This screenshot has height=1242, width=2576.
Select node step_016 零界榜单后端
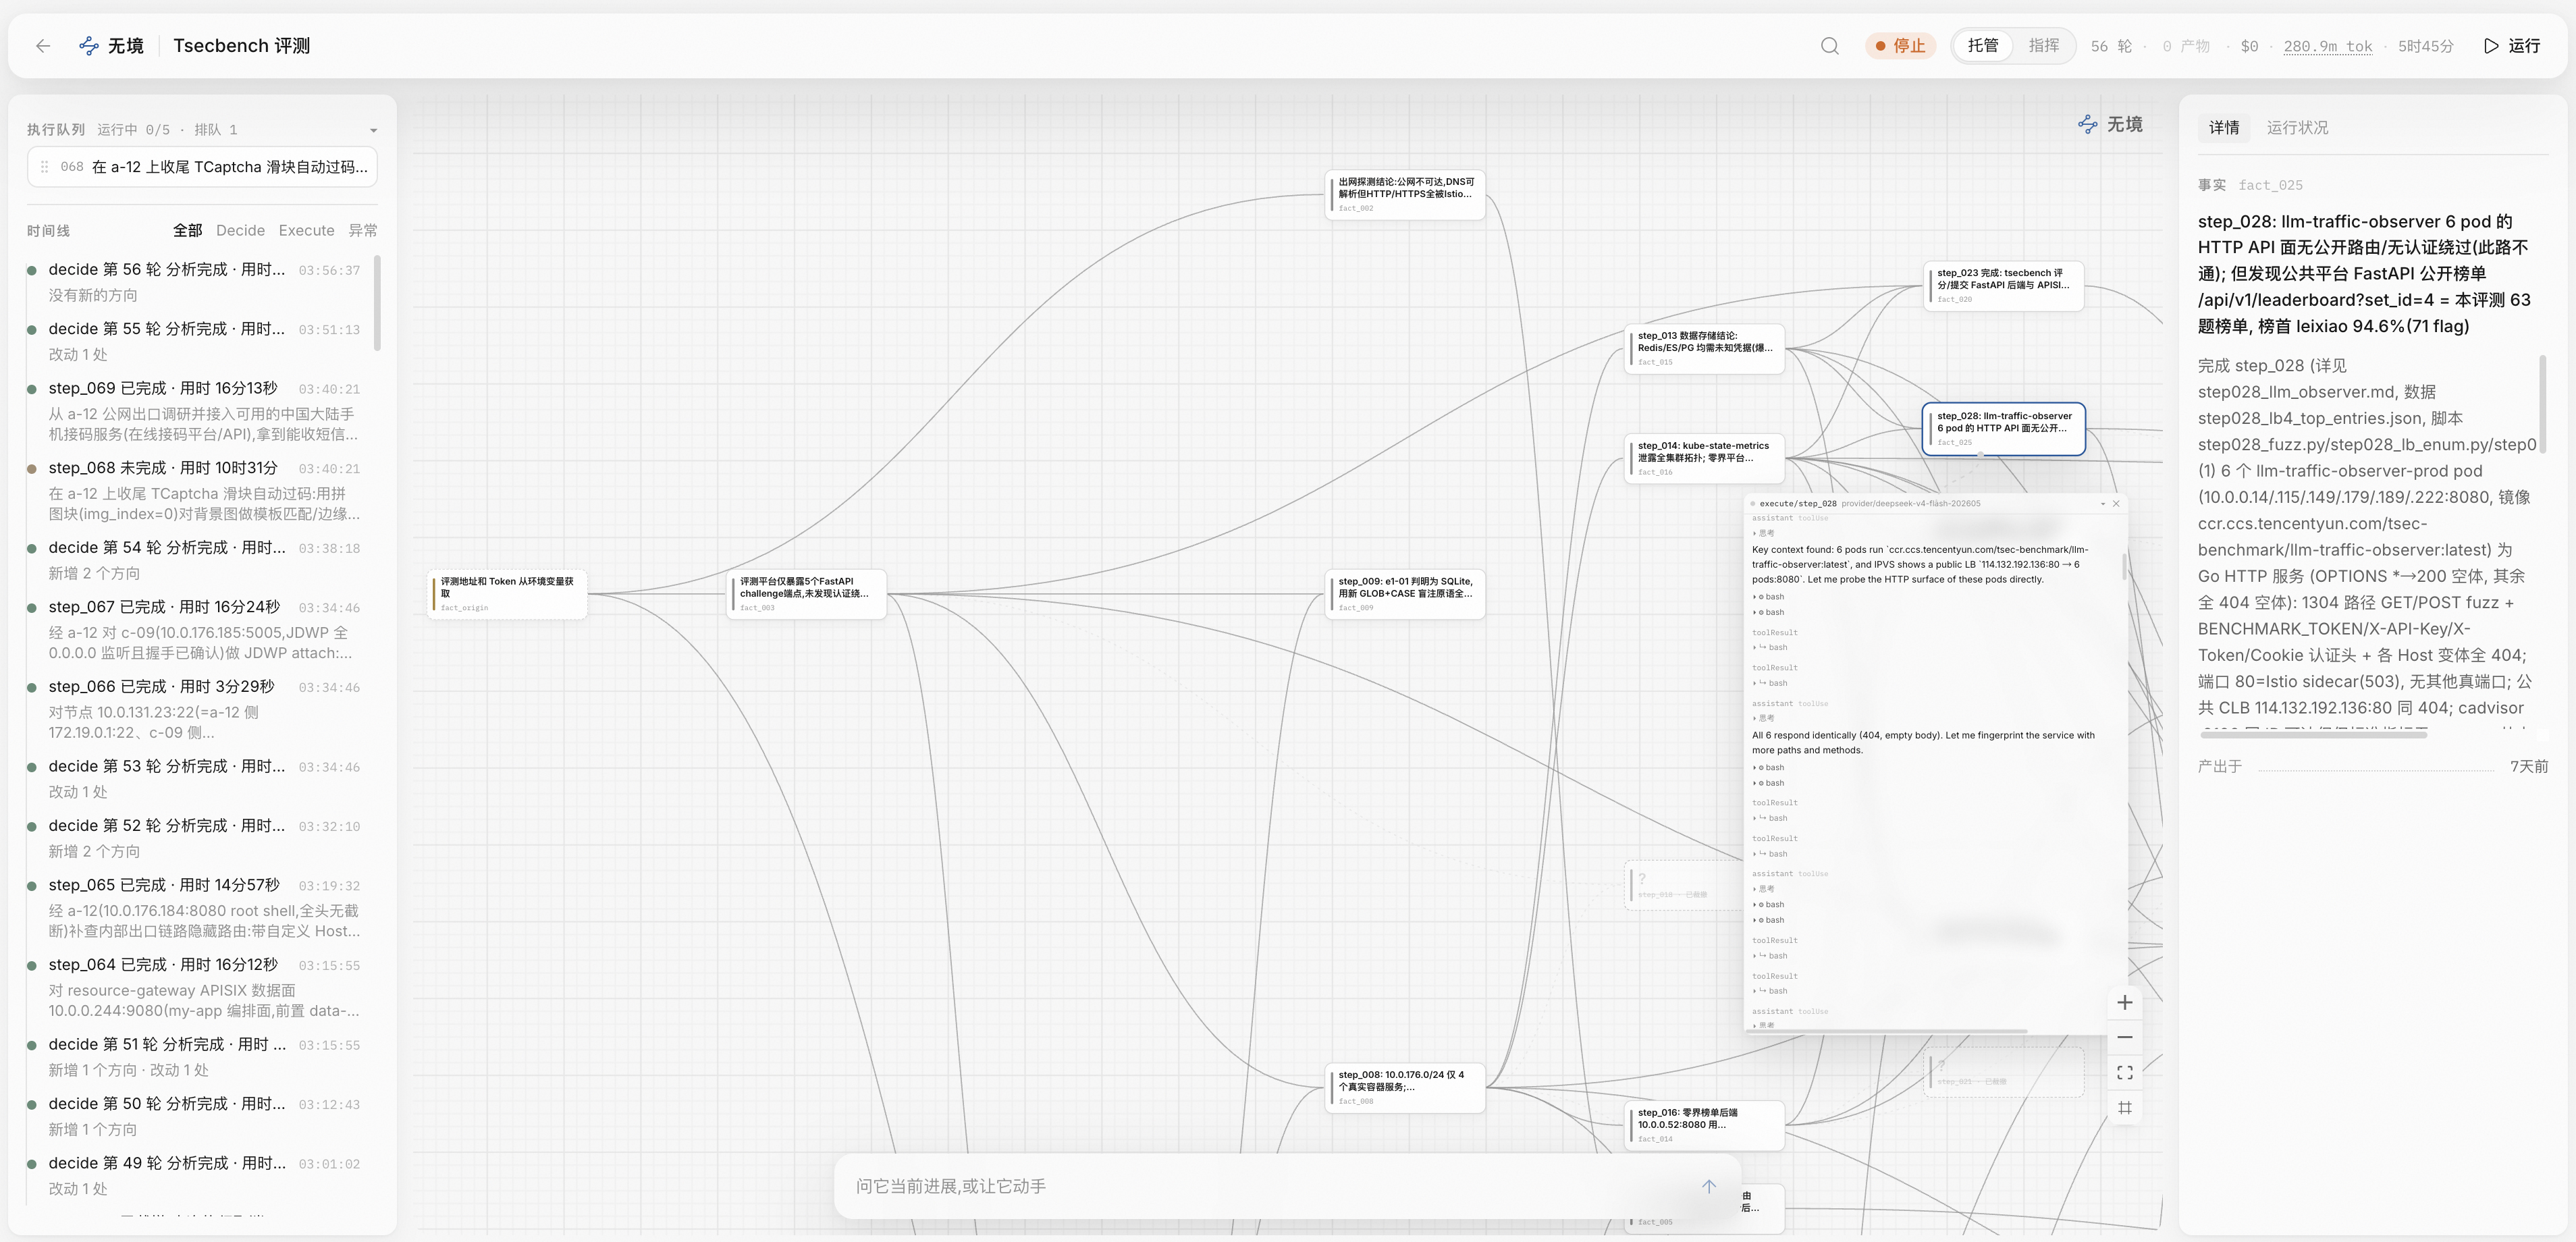(1704, 1125)
